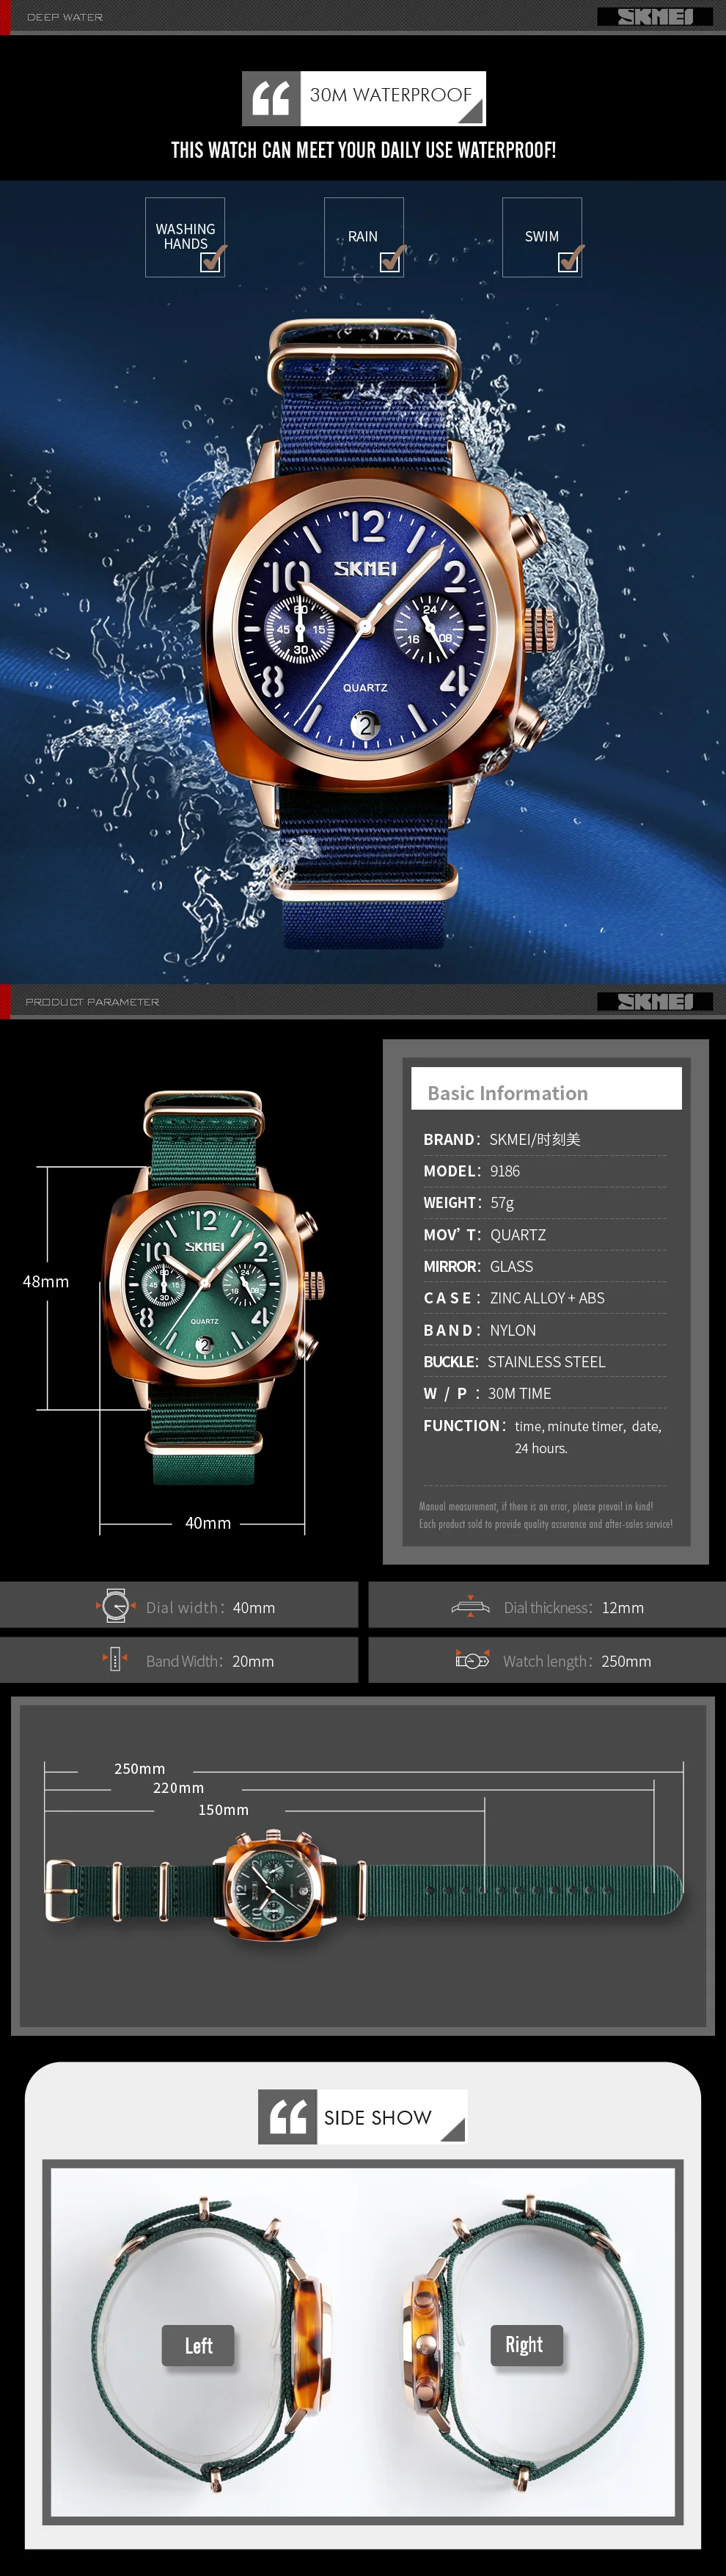Click the left side view watch image
Screen dimensions: 726x2576
[213, 2342]
